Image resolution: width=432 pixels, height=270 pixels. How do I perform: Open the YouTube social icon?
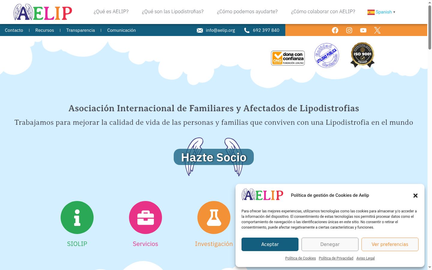(x=363, y=30)
